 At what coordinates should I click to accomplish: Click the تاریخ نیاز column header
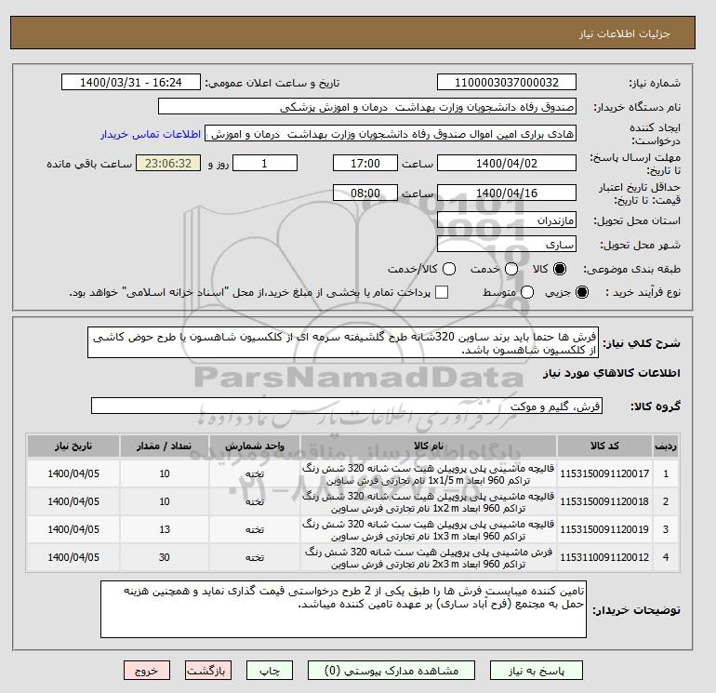[x=73, y=446]
